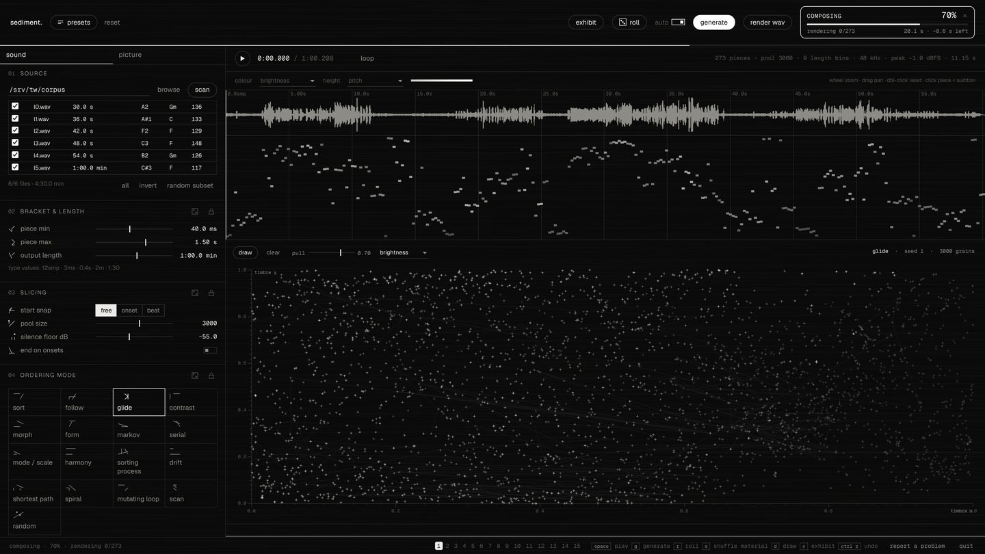Image resolution: width=985 pixels, height=554 pixels.
Task: Select the random ordering mode
Action: pyautogui.click(x=35, y=520)
